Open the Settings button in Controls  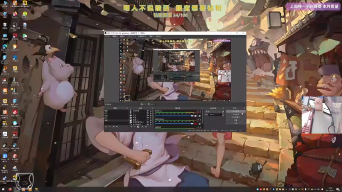[236, 120]
